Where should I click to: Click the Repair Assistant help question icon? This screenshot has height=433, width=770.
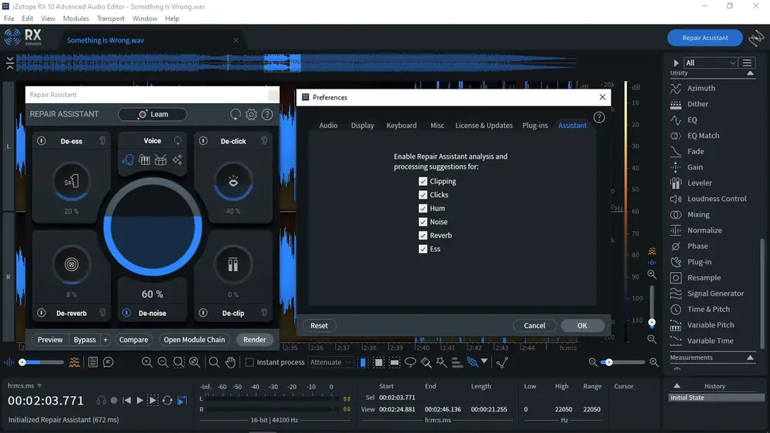[266, 114]
